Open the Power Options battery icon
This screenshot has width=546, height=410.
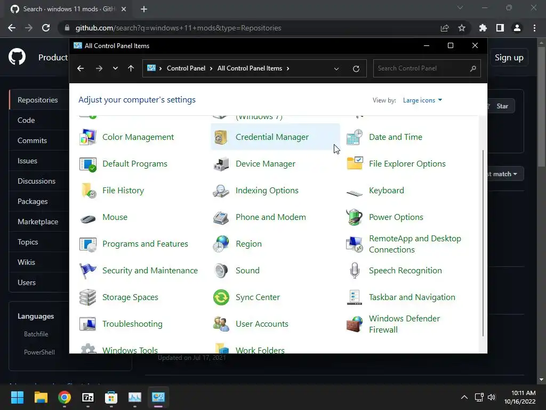[x=355, y=217]
